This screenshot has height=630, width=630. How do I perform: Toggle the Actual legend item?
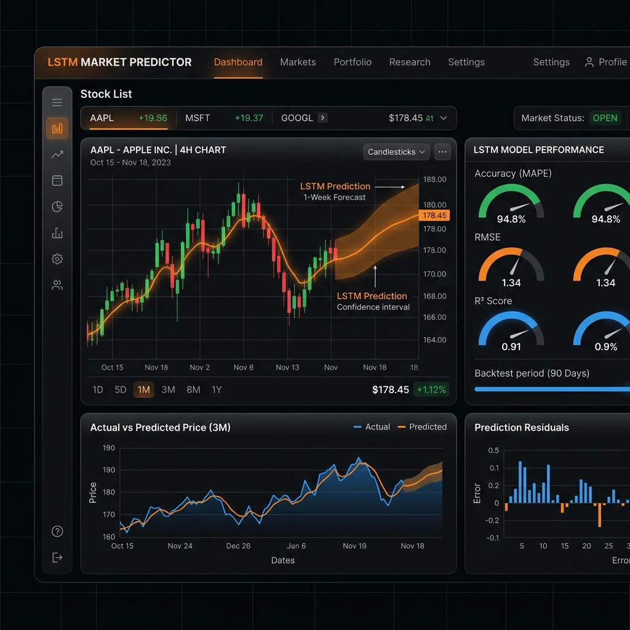[372, 427]
